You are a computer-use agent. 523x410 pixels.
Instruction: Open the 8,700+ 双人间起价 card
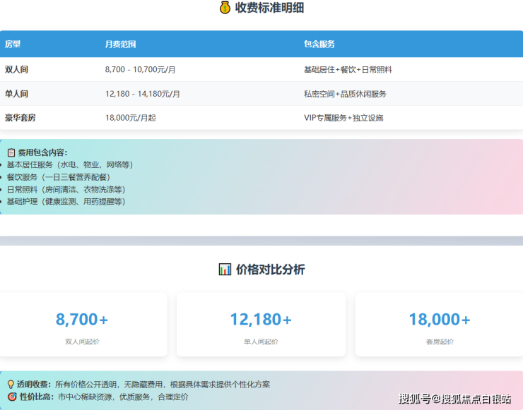[x=82, y=324]
